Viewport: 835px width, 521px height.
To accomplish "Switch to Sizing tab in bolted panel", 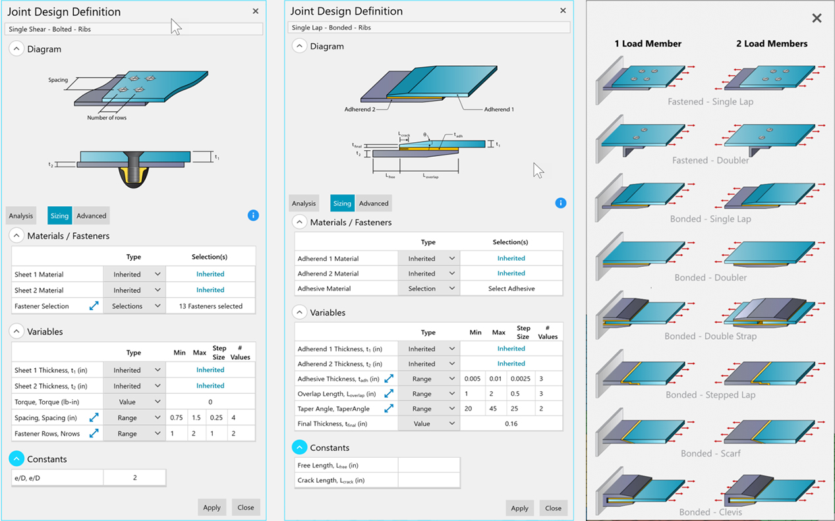I will tap(59, 215).
